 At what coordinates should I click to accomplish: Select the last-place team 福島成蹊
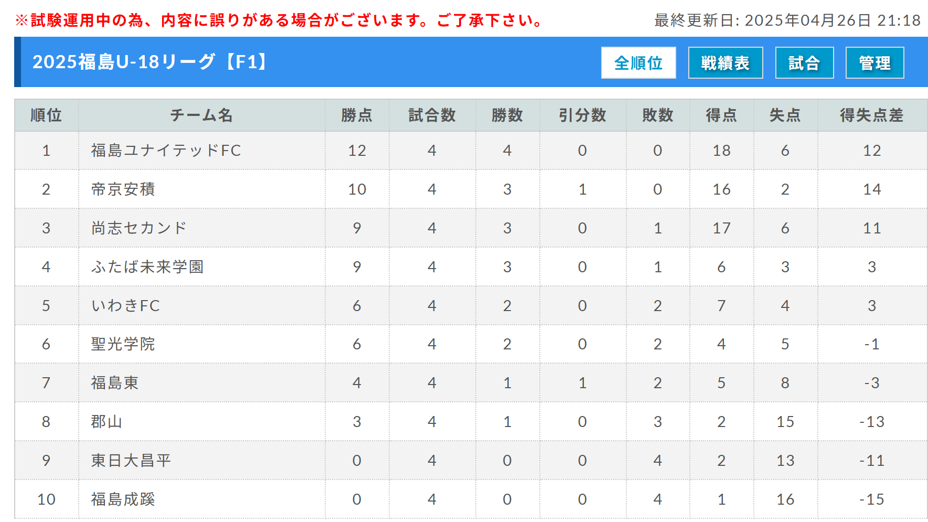(123, 499)
